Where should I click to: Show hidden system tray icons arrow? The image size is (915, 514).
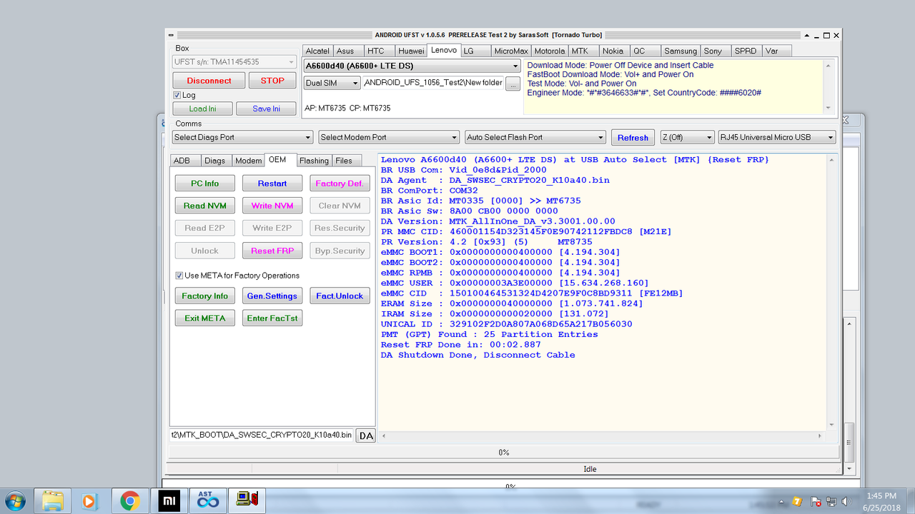(781, 501)
